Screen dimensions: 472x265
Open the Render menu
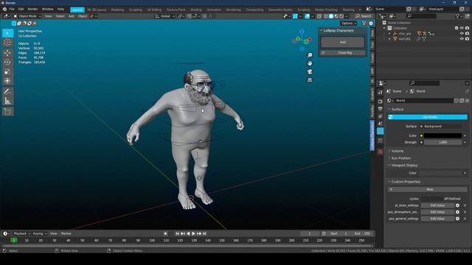(32, 10)
